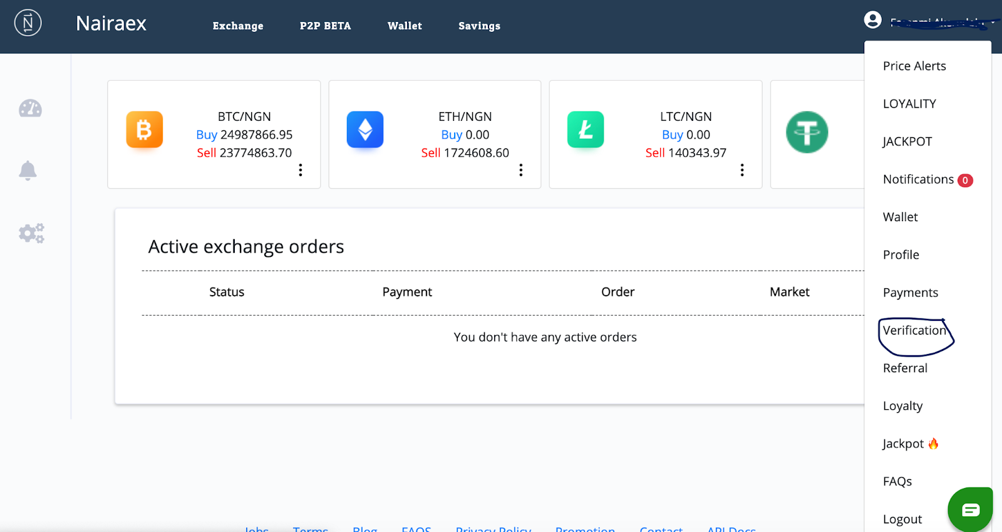
Task: Click the Status column header
Action: [x=227, y=292]
